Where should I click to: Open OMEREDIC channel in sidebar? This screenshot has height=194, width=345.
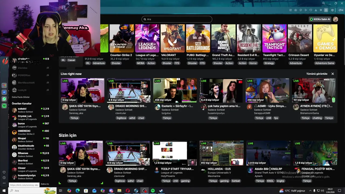30,132
